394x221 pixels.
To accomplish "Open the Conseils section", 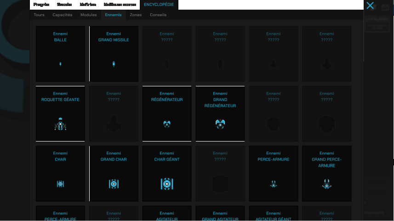I will pos(158,15).
